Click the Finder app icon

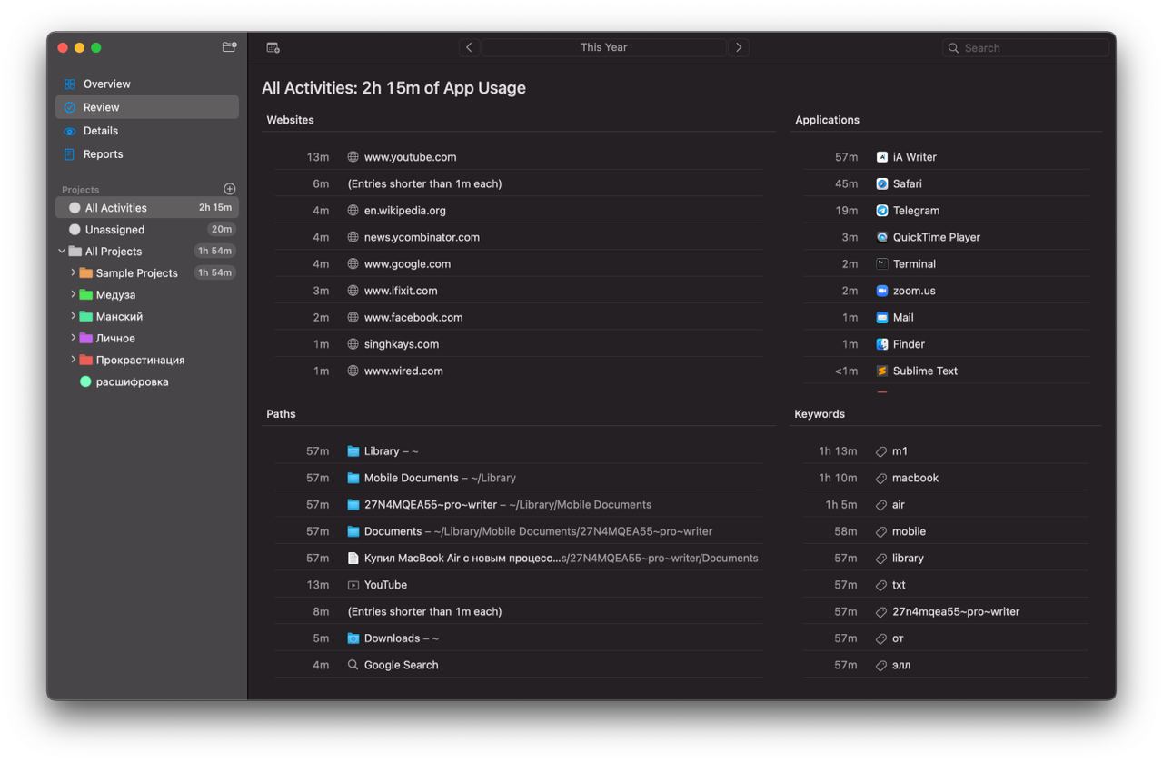coord(881,344)
